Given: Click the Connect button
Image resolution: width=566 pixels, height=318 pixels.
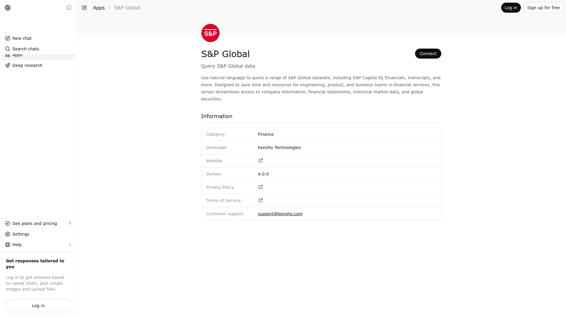Looking at the screenshot, I should 428,54.
